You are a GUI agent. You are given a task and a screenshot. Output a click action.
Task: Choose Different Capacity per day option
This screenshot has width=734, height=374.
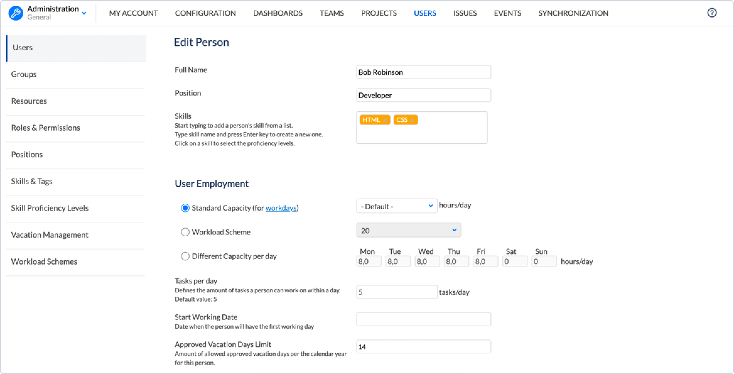(x=185, y=256)
